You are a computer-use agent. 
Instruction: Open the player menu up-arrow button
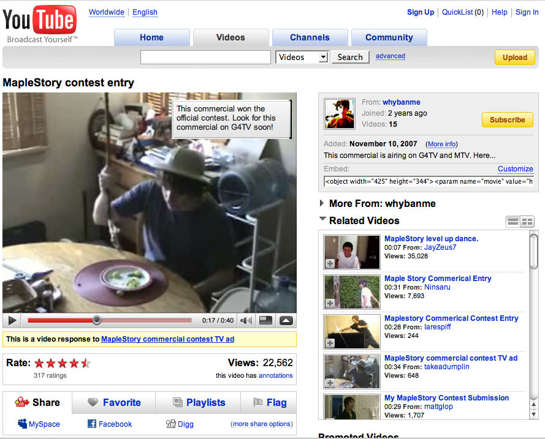click(x=286, y=320)
